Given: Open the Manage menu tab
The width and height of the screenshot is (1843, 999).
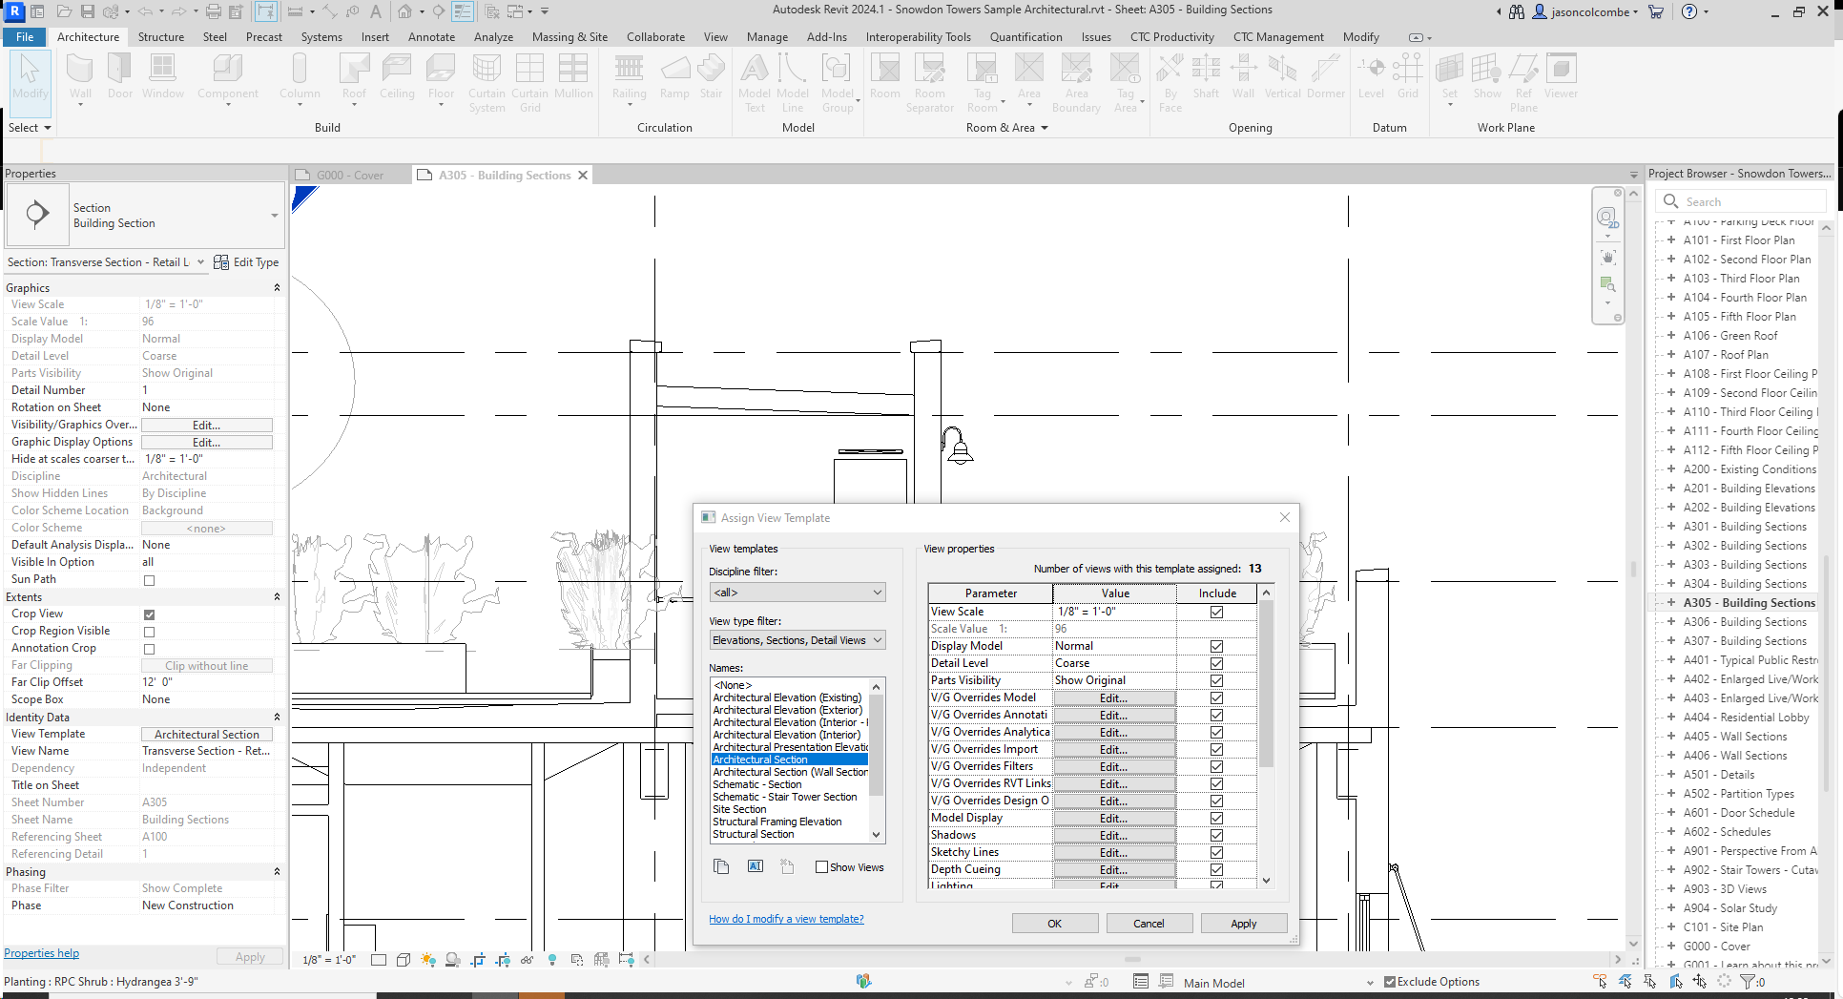Looking at the screenshot, I should tap(767, 37).
